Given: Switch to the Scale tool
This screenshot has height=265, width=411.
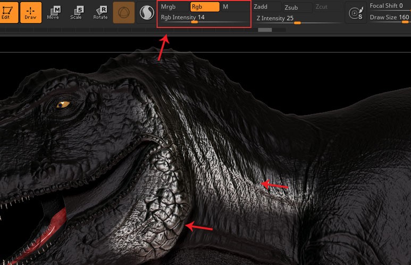Looking at the screenshot, I should click(x=77, y=12).
